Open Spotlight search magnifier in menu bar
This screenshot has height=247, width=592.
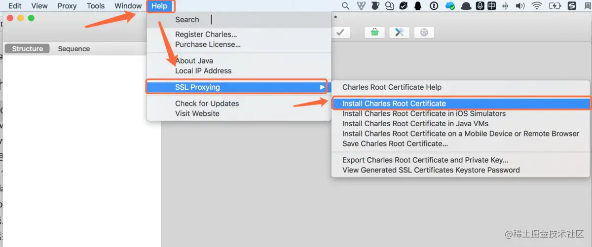[345, 6]
